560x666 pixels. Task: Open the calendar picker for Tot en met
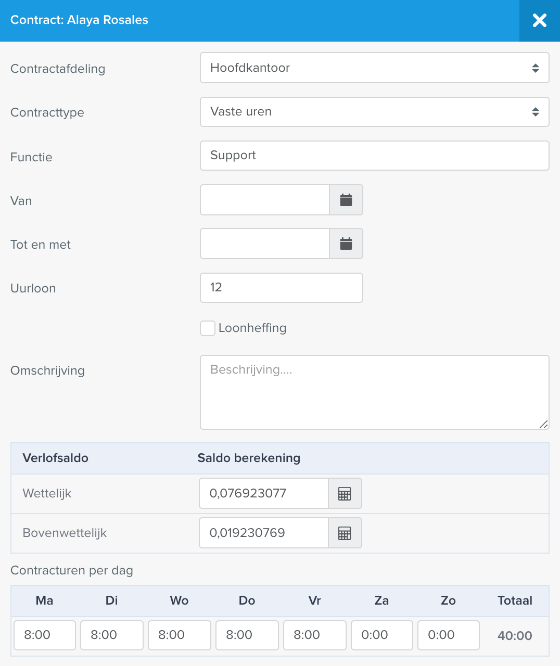point(346,244)
